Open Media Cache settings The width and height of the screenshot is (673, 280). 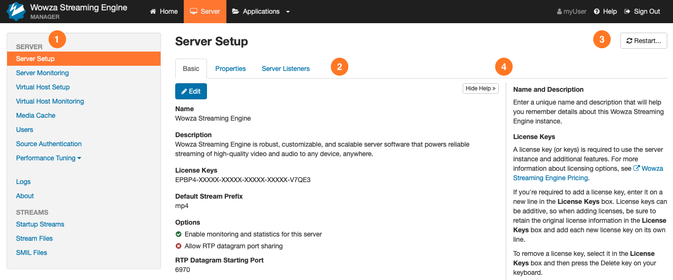tap(36, 115)
